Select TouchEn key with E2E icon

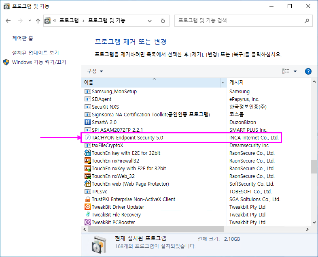tap(88, 153)
